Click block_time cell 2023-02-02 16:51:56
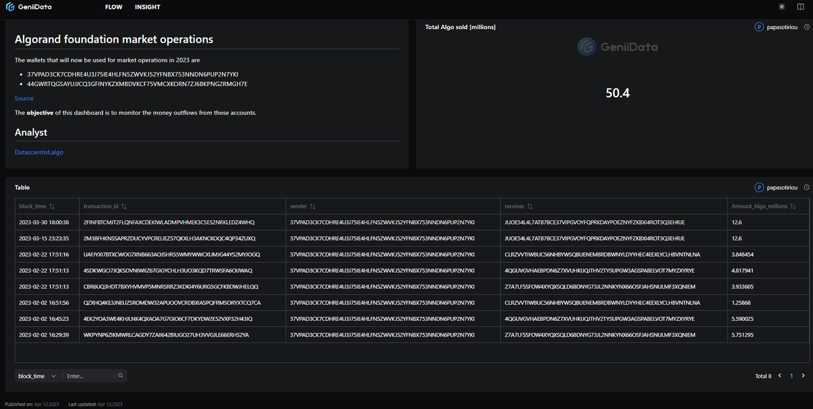The height and width of the screenshot is (409, 813). tap(44, 302)
